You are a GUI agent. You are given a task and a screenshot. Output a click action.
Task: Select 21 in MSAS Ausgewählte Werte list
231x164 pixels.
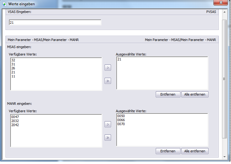pos(119,59)
